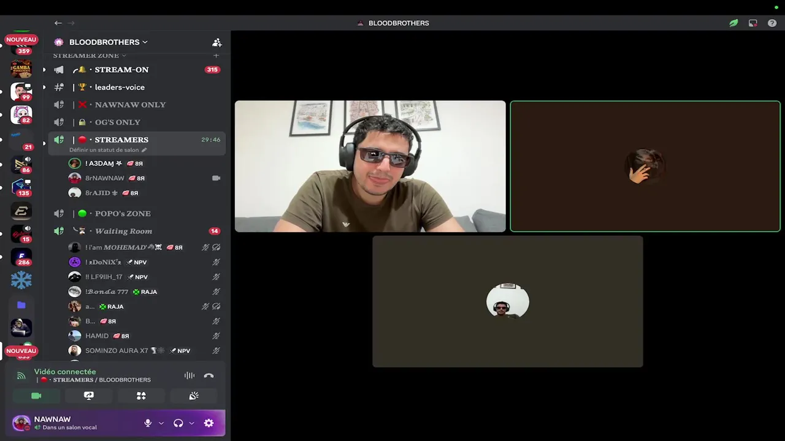Viewport: 785px width, 441px height.
Task: Focus the bottom participant tile with round avatar
Action: point(508,302)
